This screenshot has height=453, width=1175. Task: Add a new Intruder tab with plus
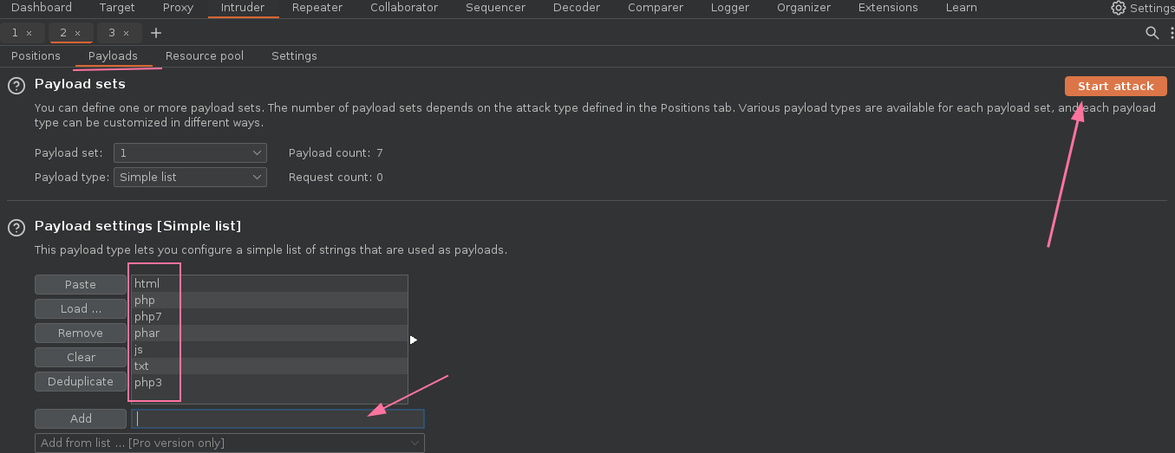[156, 33]
